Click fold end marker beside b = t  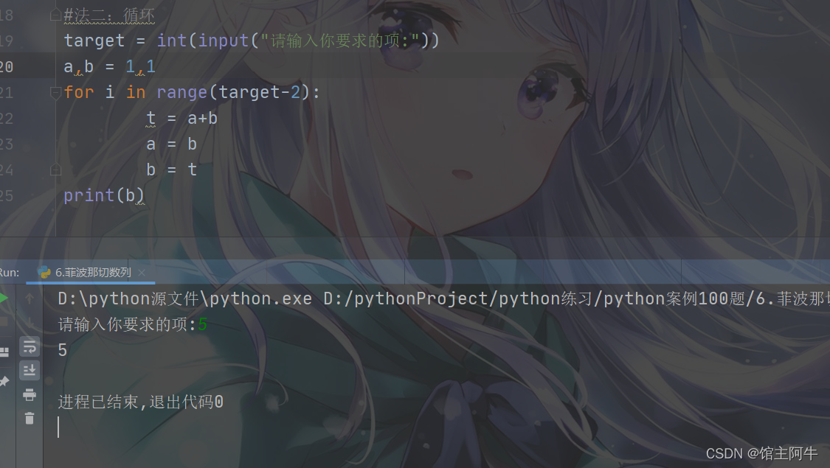click(x=55, y=170)
